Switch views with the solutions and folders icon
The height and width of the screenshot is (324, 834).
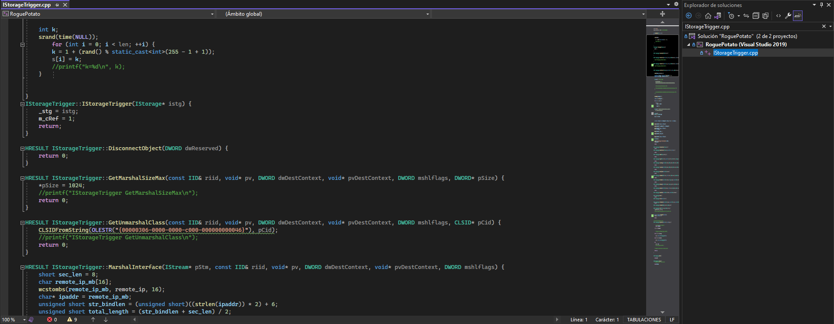click(x=717, y=16)
